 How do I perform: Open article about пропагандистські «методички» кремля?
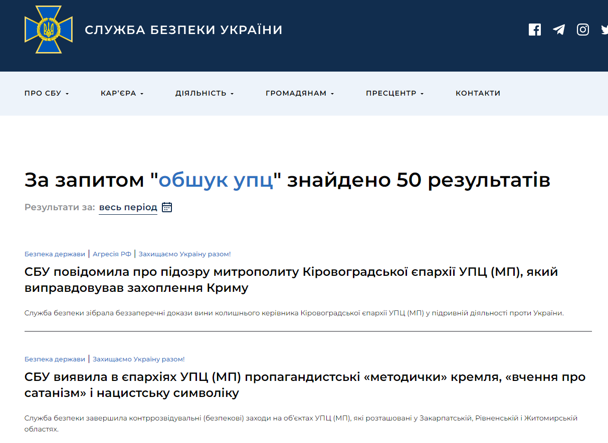(x=304, y=384)
